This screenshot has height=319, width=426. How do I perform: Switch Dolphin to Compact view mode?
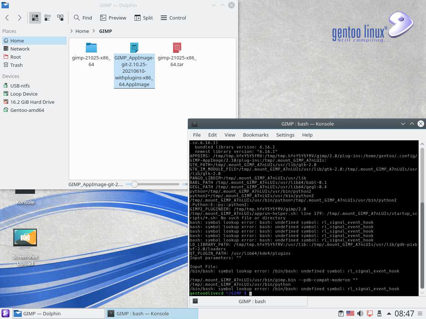pyautogui.click(x=48, y=18)
